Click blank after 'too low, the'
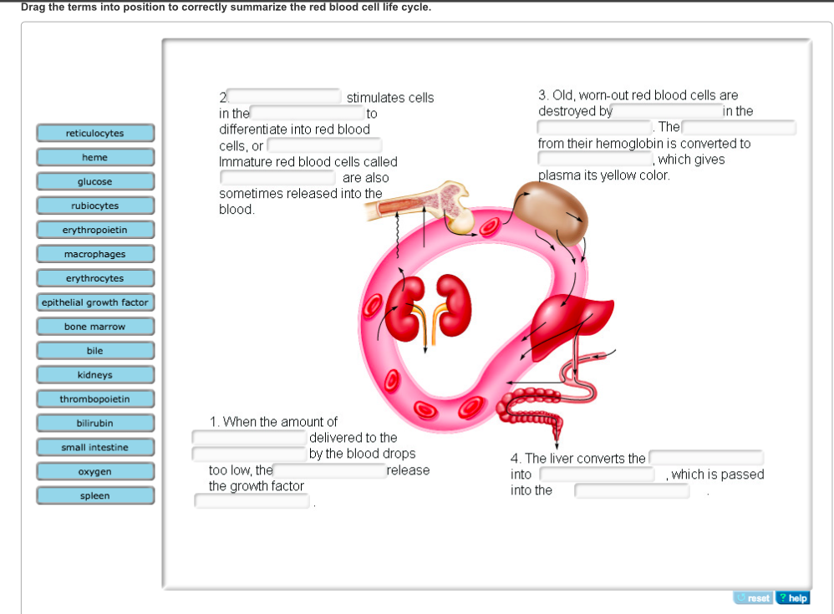 [x=329, y=470]
